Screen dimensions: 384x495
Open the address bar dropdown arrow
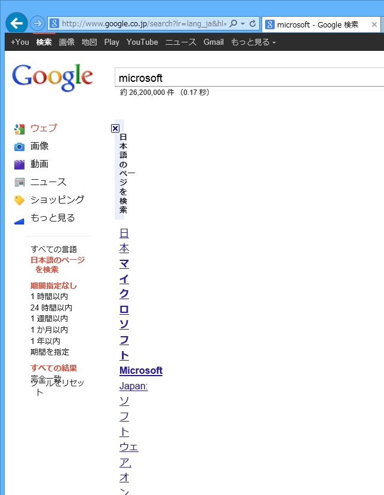242,24
